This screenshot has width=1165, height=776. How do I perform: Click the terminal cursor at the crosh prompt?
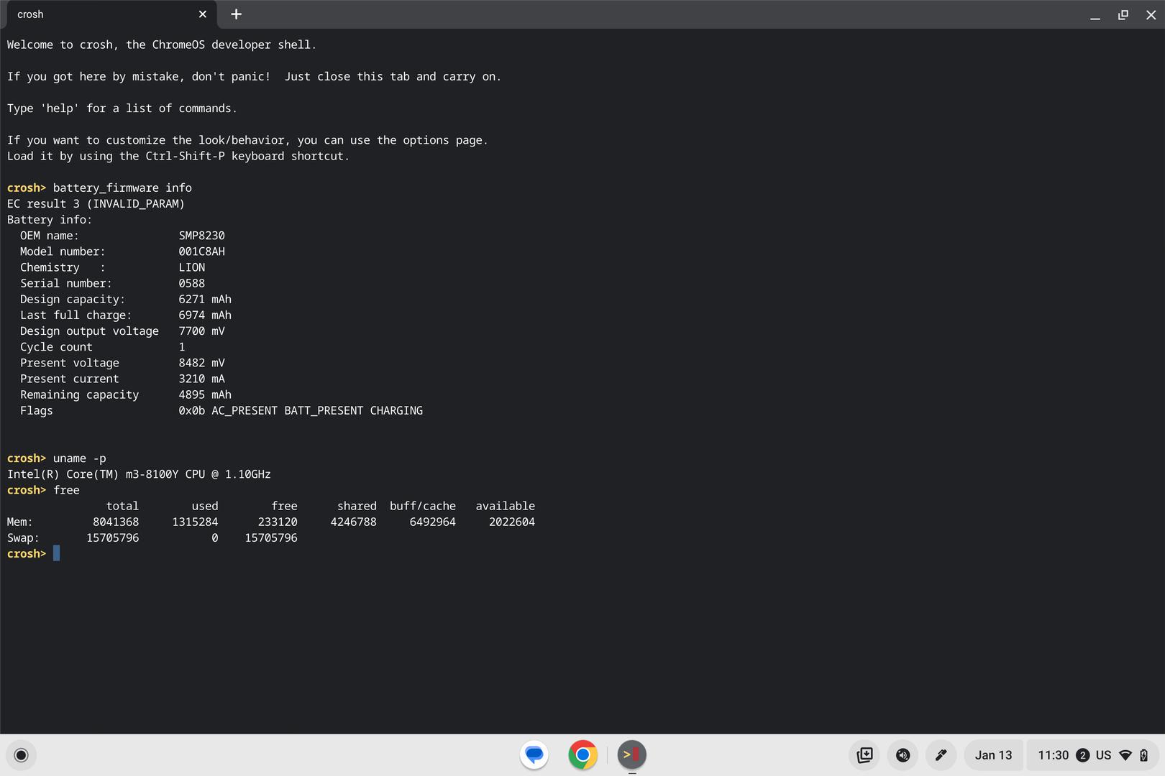click(57, 553)
